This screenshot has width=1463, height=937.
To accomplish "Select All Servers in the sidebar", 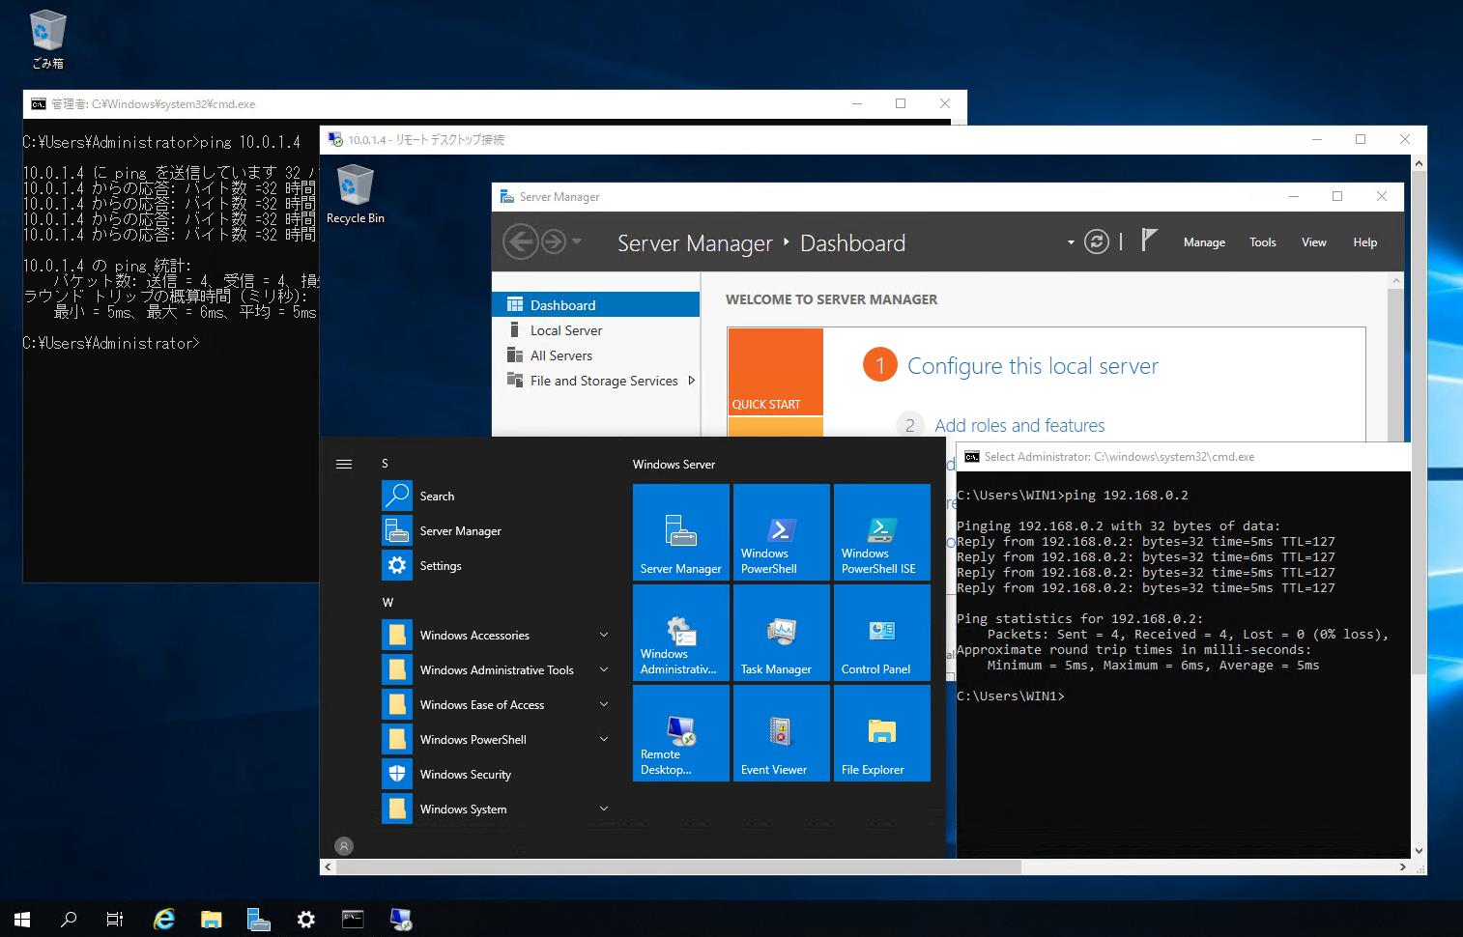I will 595,355.
